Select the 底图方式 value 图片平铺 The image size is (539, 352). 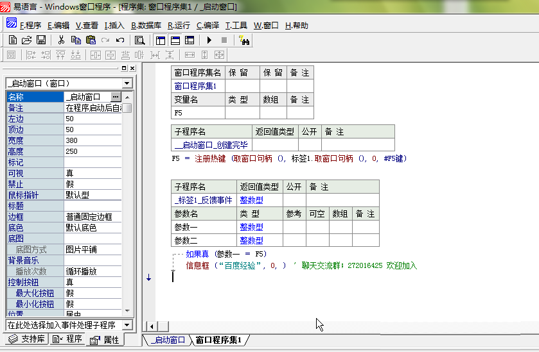pyautogui.click(x=93, y=249)
